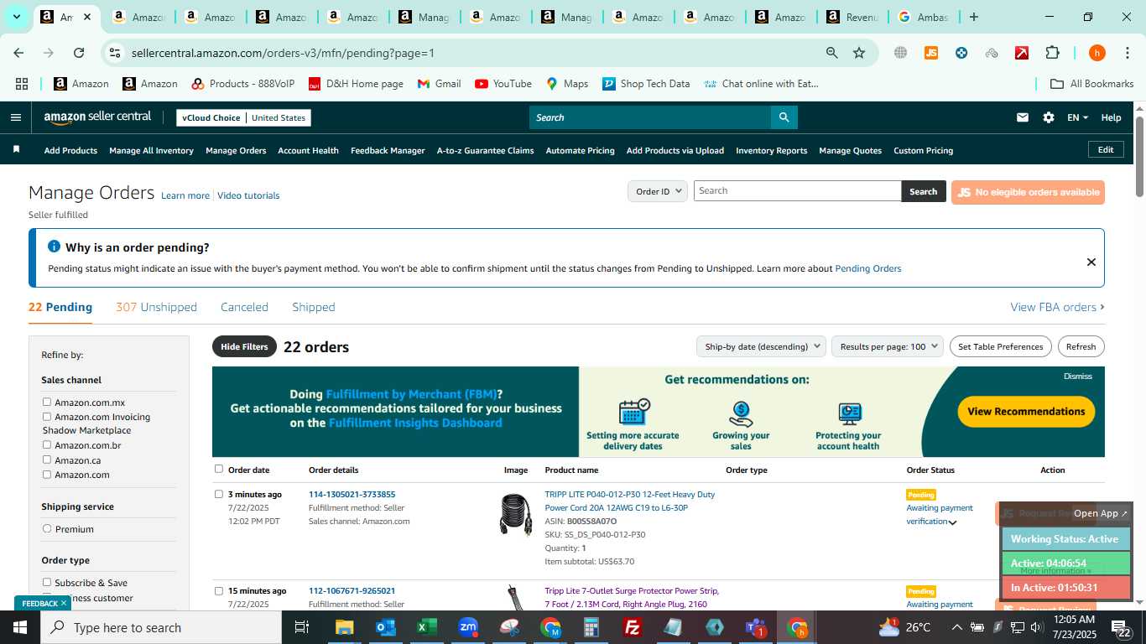Open File Explorer from the taskbar
Image resolution: width=1146 pixels, height=644 pixels.
[344, 627]
